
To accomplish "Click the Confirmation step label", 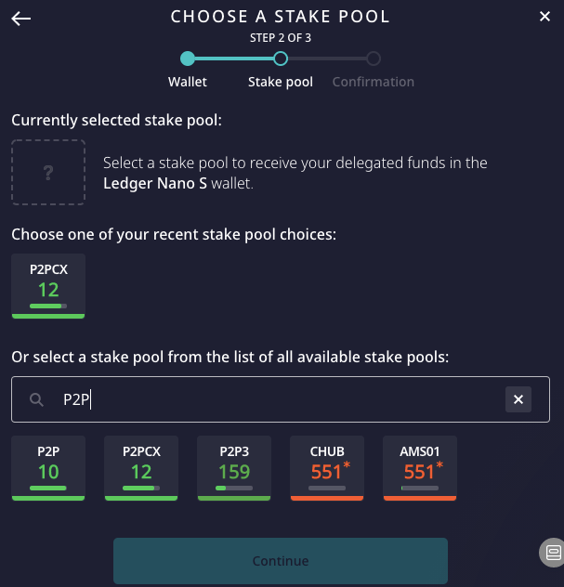I will 373,82.
